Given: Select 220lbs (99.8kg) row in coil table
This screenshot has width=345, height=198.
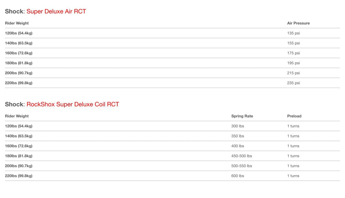Looking at the screenshot, I should pyautogui.click(x=172, y=176).
